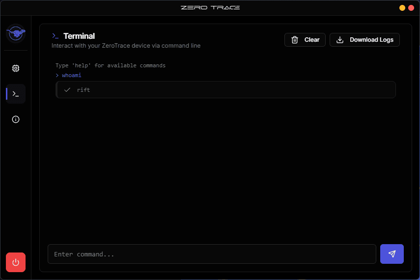The height and width of the screenshot is (280, 420).
Task: Click the 'help' hint text line
Action: 111,65
